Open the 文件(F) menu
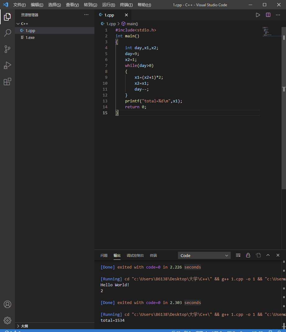 (x=20, y=5)
